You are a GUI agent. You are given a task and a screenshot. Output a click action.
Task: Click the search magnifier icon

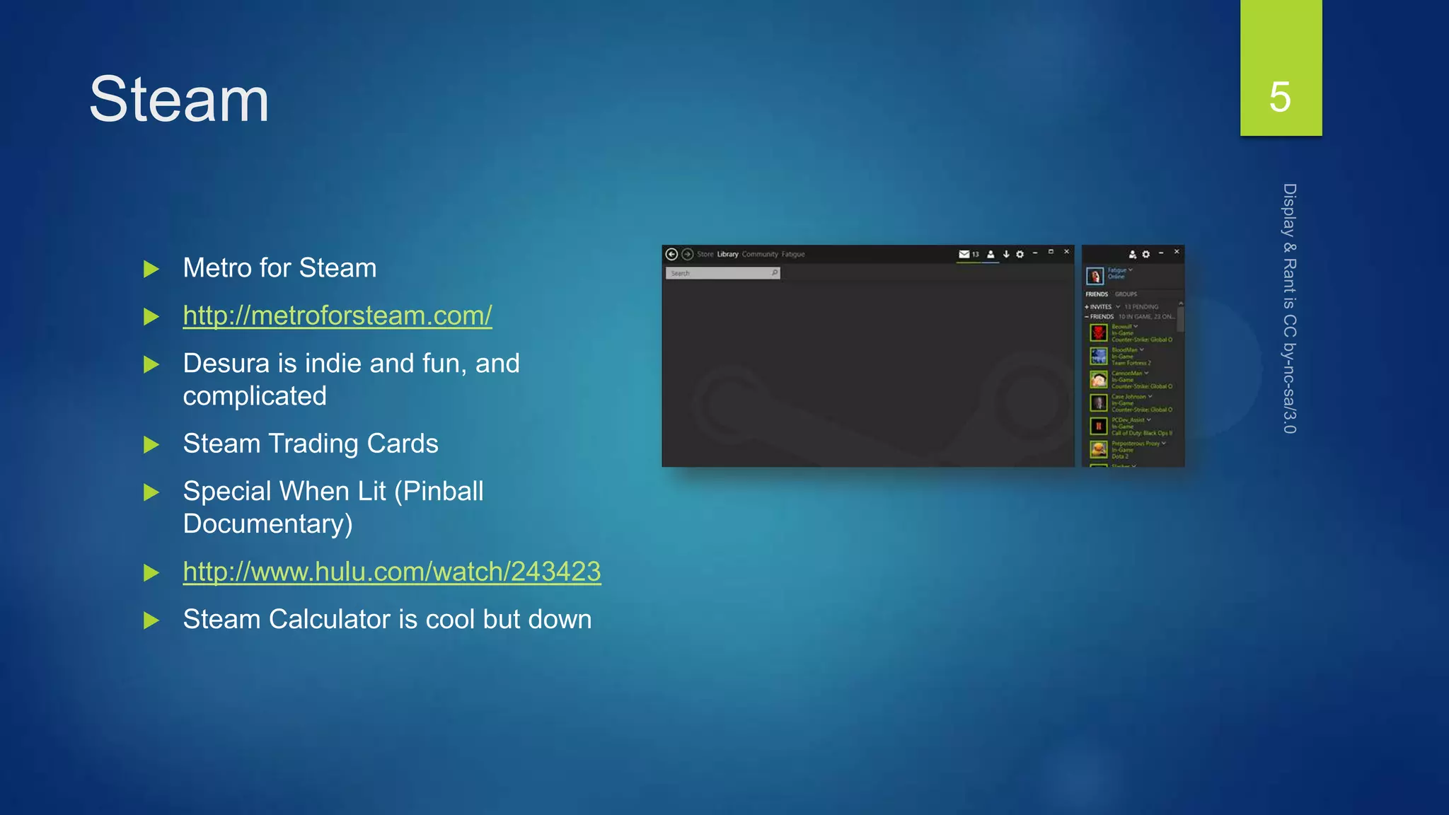tap(775, 273)
